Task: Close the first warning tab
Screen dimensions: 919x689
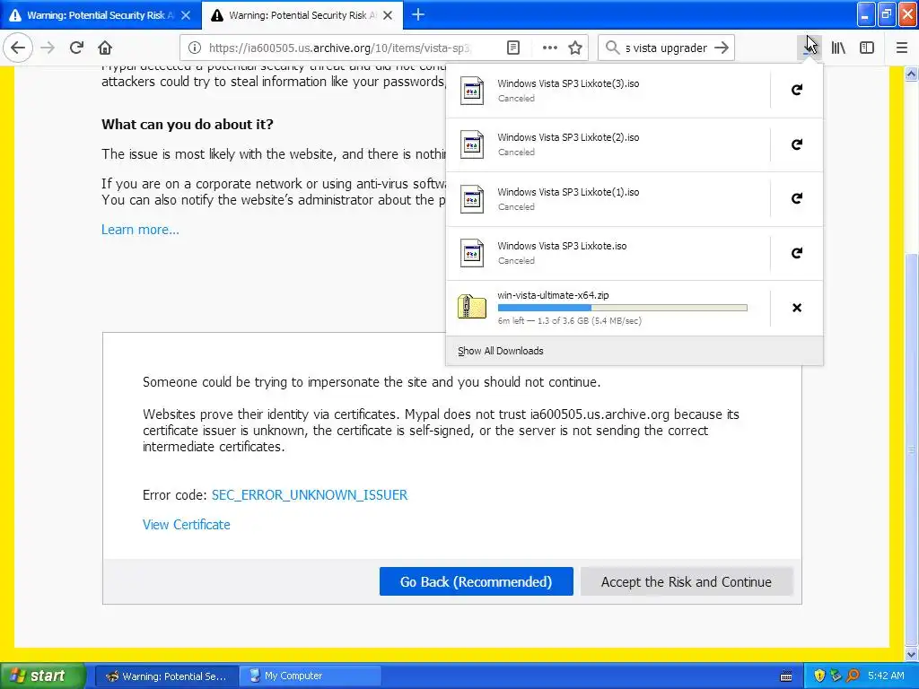Action: (185, 15)
